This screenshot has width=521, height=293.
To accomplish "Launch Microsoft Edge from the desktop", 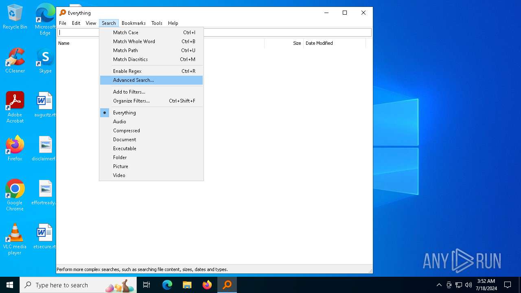I will pos(45,20).
